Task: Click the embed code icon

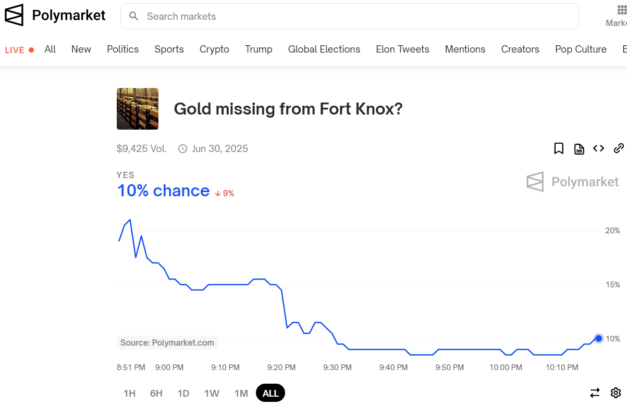Action: coord(599,149)
